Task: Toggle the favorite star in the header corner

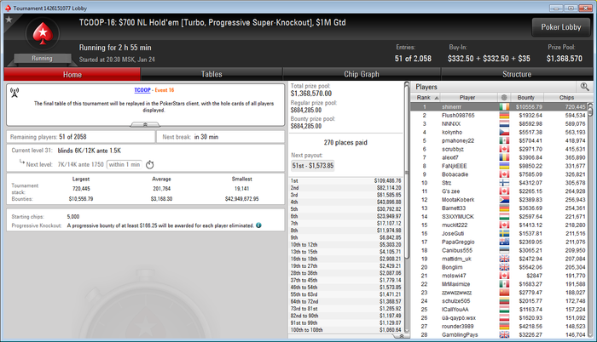Action: point(9,20)
